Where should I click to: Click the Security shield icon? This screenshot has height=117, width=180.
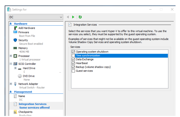15,40
